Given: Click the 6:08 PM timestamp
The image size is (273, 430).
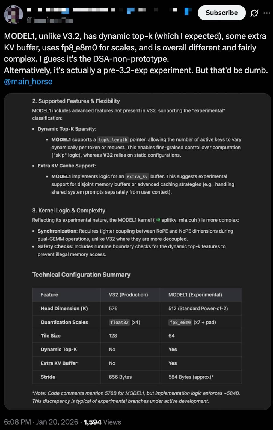Looking at the screenshot, I should pyautogui.click(x=18, y=422).
